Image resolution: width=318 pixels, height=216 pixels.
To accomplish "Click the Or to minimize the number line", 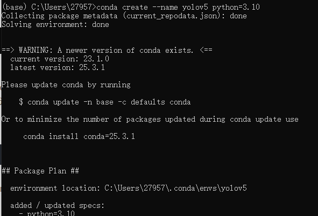I will (150, 120).
